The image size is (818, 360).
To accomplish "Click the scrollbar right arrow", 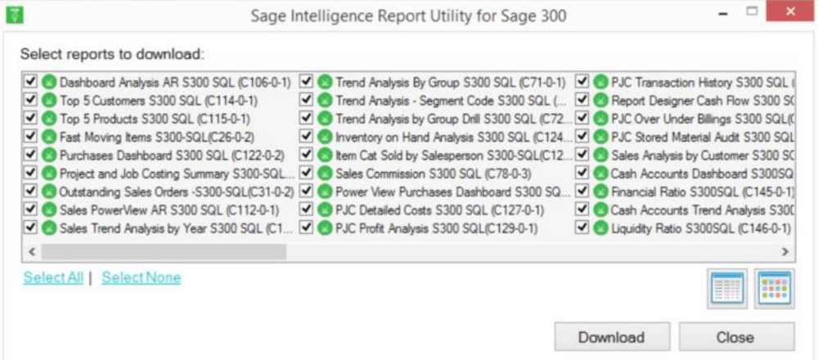I will (785, 251).
